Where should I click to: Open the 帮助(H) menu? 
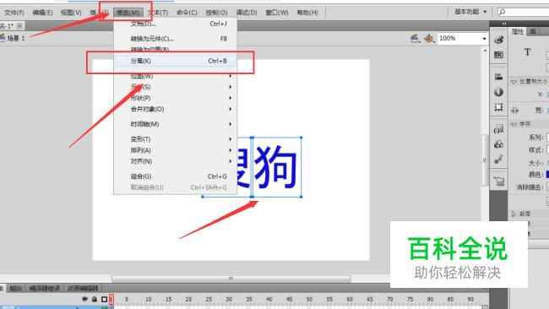(307, 13)
